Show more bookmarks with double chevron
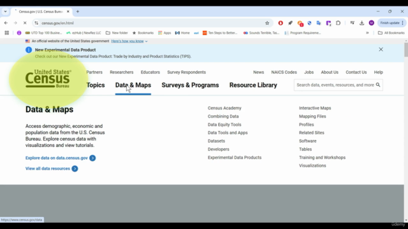The image size is (408, 229). pos(367,32)
